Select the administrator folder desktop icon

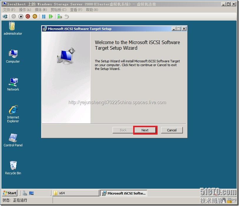(13, 28)
